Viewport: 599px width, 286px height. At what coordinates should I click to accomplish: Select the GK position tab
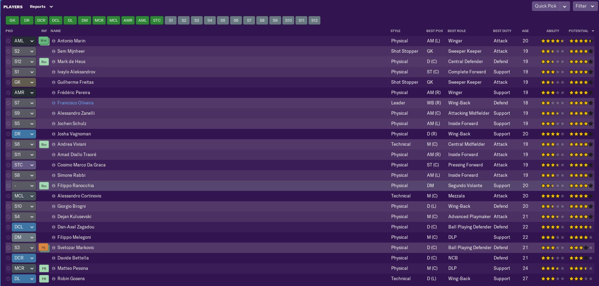pos(12,20)
